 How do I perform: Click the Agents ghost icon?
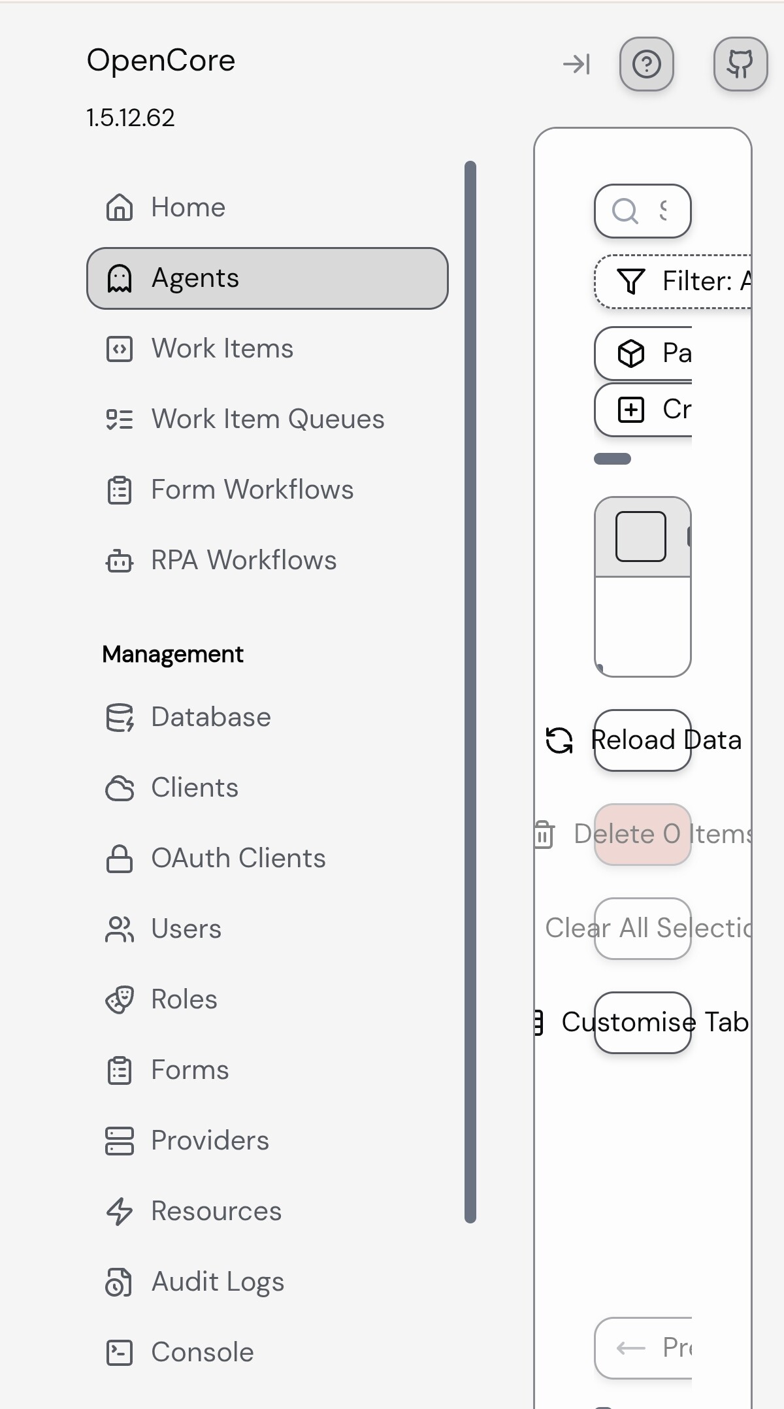[120, 278]
